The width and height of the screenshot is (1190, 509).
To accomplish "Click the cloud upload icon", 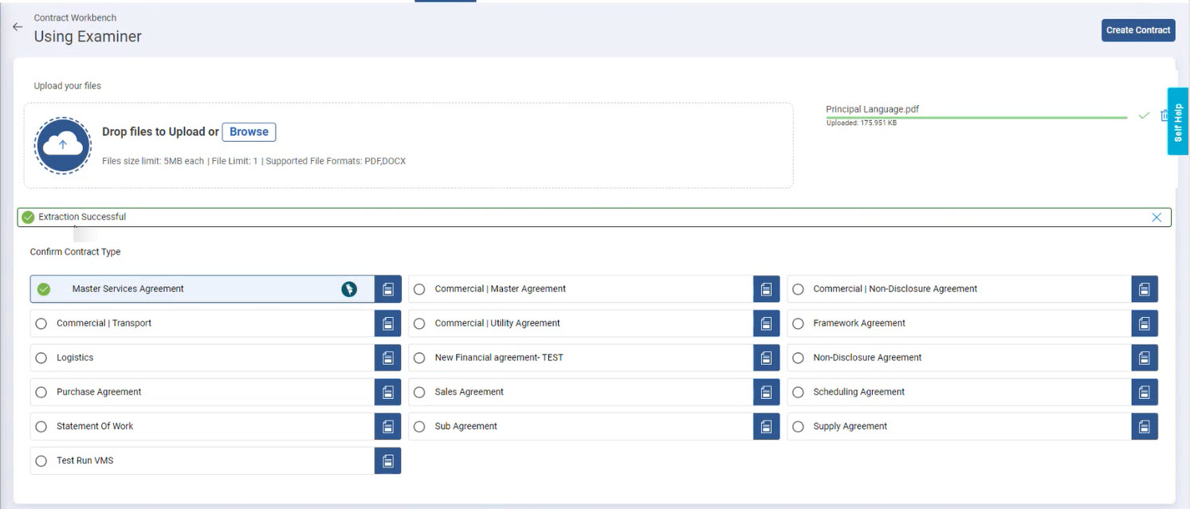I will click(x=63, y=145).
